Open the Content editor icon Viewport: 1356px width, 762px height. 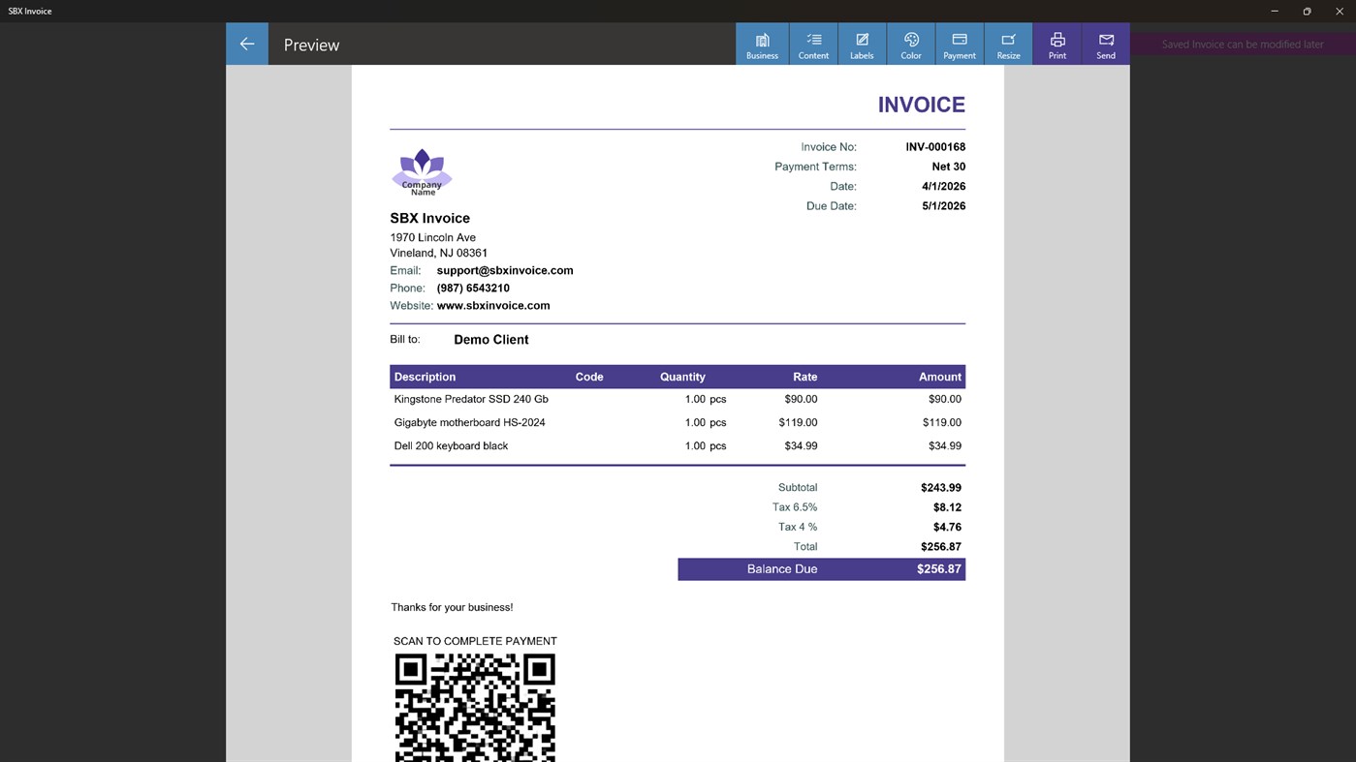[x=812, y=43]
